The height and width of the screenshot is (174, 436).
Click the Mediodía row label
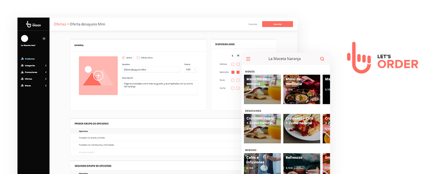tap(224, 72)
